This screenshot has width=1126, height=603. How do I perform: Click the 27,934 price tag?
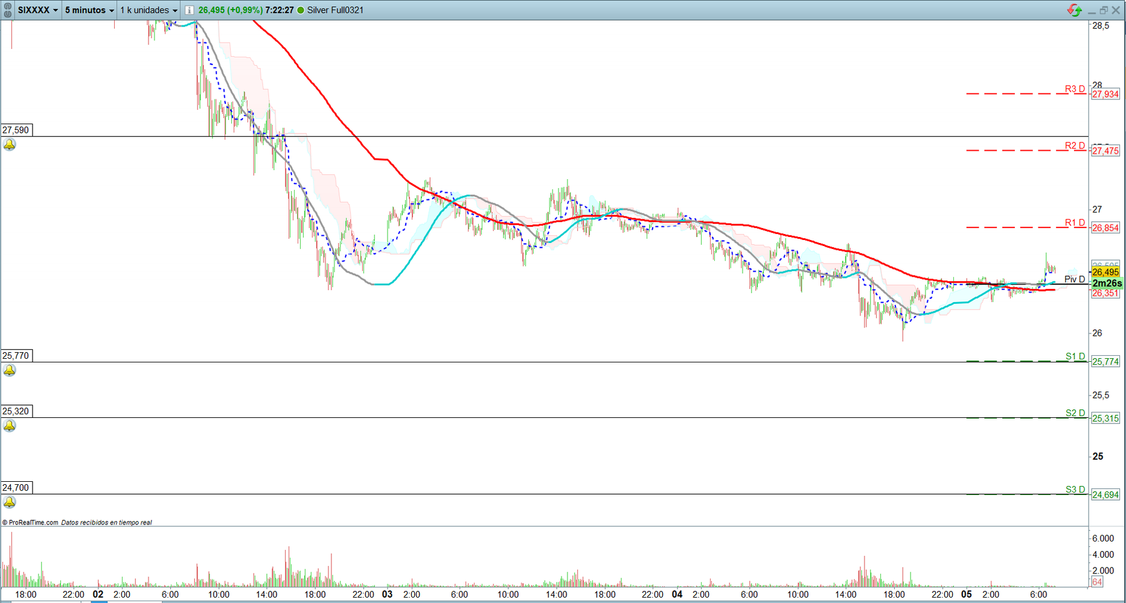click(1105, 94)
